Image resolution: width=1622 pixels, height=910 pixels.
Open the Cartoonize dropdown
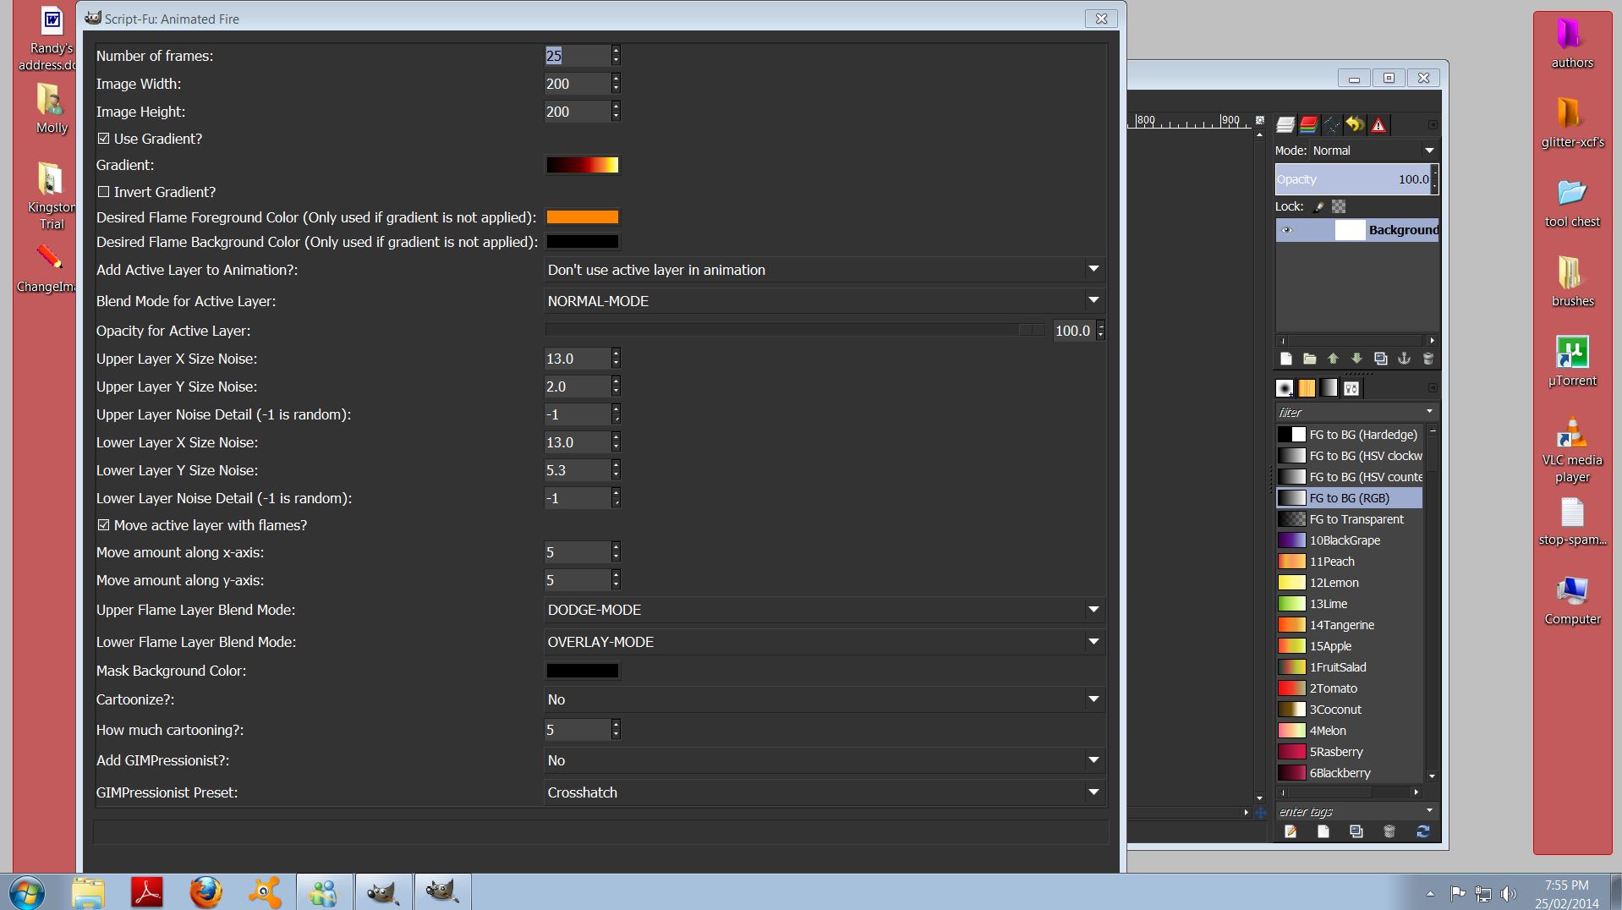point(825,699)
